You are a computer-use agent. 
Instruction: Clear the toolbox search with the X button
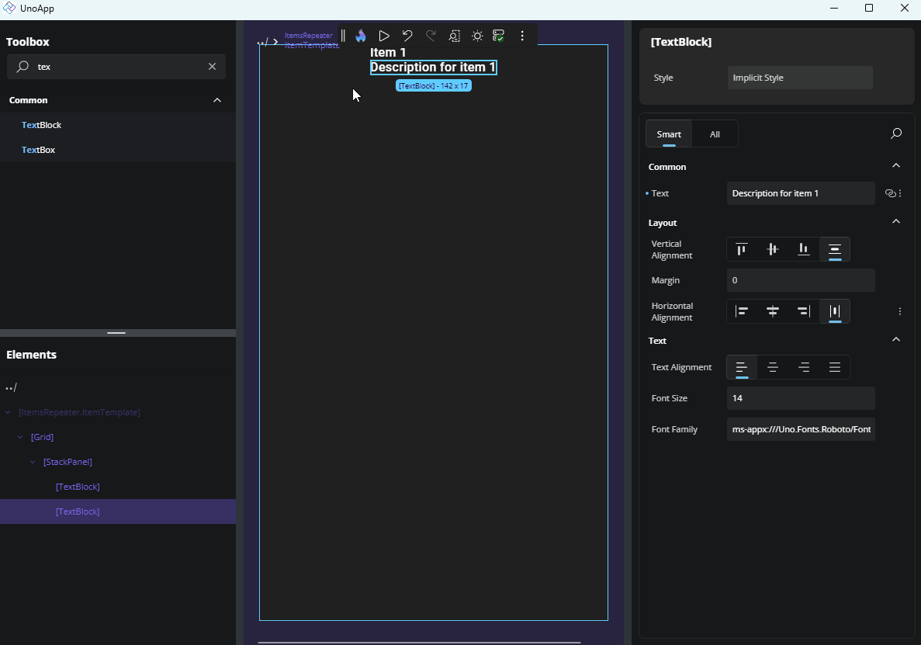click(212, 67)
